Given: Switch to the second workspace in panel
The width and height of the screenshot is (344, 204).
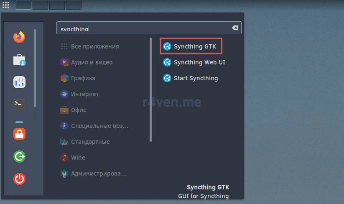Looking at the screenshot, I should [x=41, y=5].
